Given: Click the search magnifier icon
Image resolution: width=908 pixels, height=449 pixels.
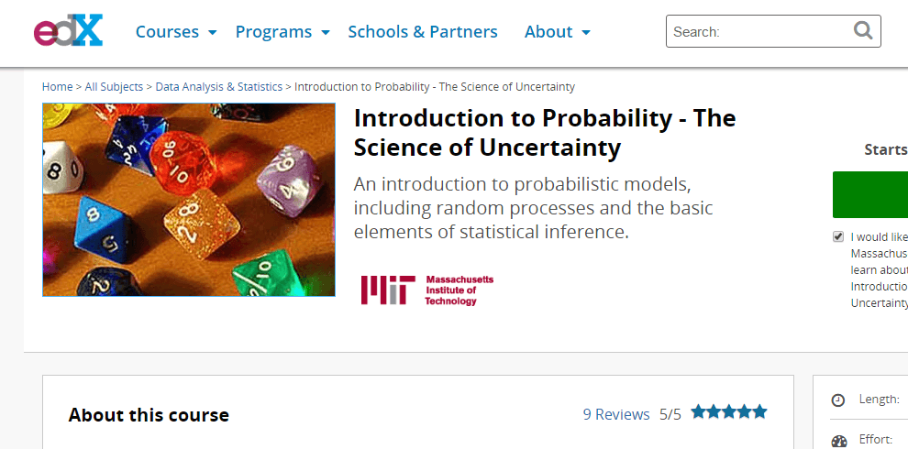Looking at the screenshot, I should pos(863,31).
